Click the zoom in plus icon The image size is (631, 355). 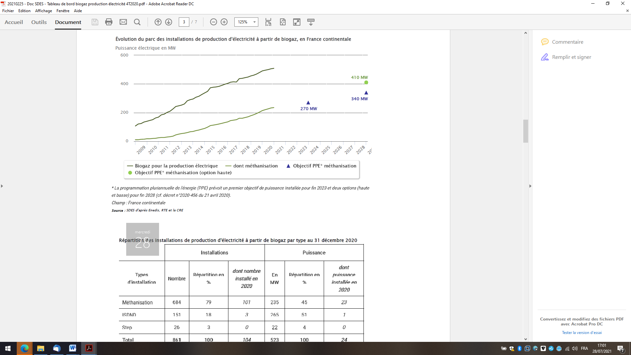point(224,22)
